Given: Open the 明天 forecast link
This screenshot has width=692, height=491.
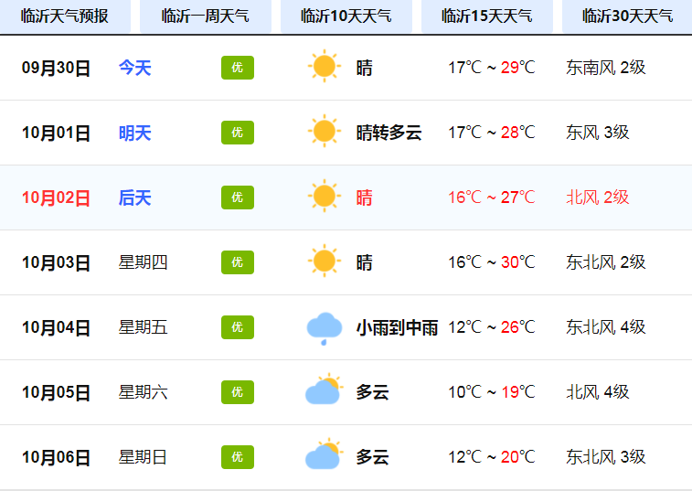Looking at the screenshot, I should [135, 133].
